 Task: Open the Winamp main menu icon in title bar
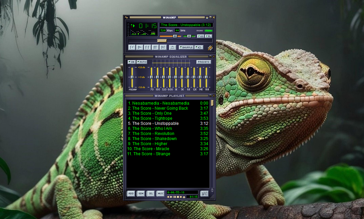(x=126, y=17)
